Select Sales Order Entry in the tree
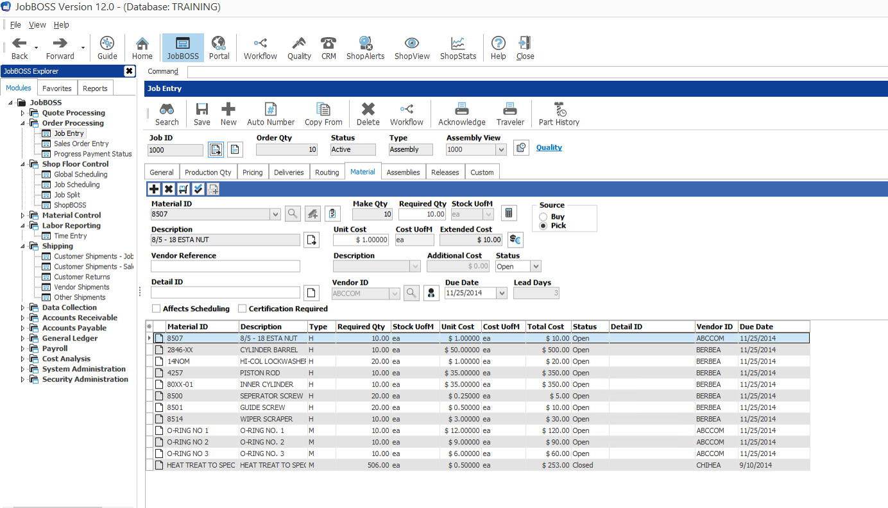This screenshot has width=888, height=508. (x=81, y=144)
